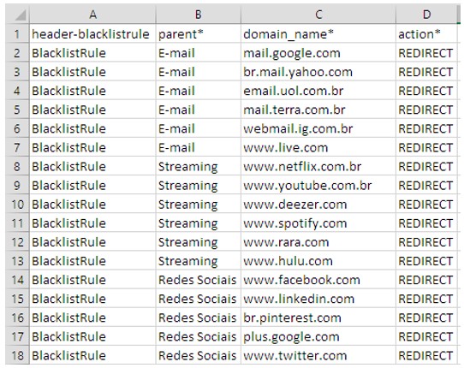Select the www.netflix.com.br cell

pyautogui.click(x=318, y=166)
